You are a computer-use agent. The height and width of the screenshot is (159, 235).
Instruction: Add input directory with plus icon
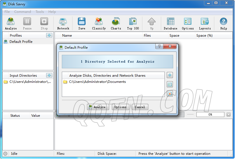pos(49,75)
